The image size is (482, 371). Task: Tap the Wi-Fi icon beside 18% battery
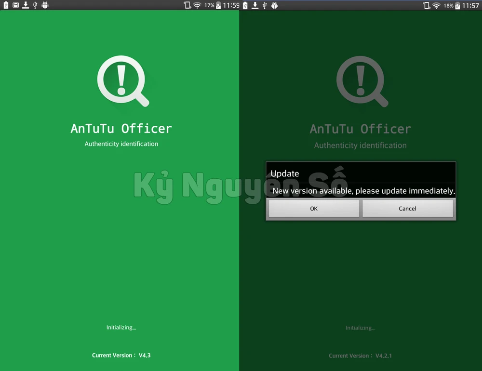436,5
